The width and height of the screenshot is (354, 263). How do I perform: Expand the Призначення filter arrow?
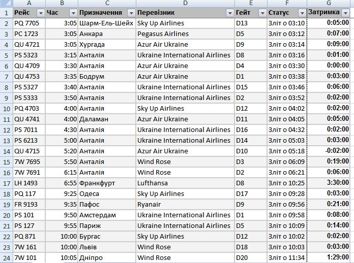click(x=131, y=13)
